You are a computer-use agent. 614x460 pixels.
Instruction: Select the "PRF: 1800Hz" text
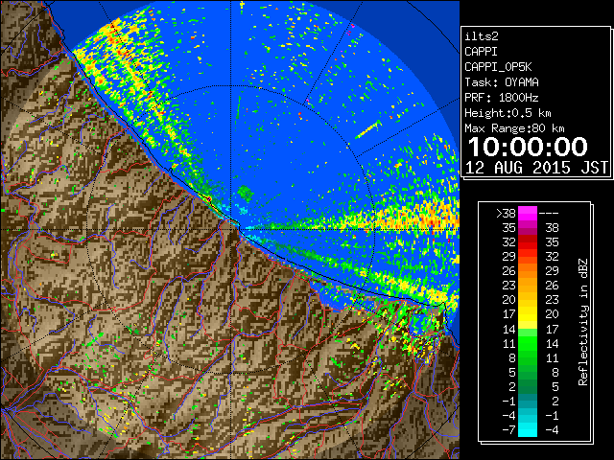pos(502,98)
